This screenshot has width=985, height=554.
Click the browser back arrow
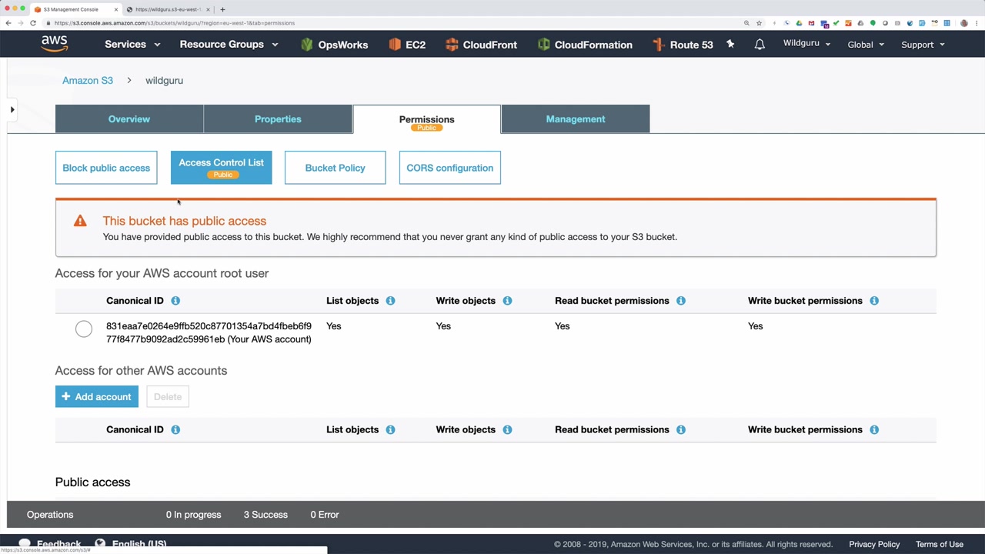[x=8, y=23]
